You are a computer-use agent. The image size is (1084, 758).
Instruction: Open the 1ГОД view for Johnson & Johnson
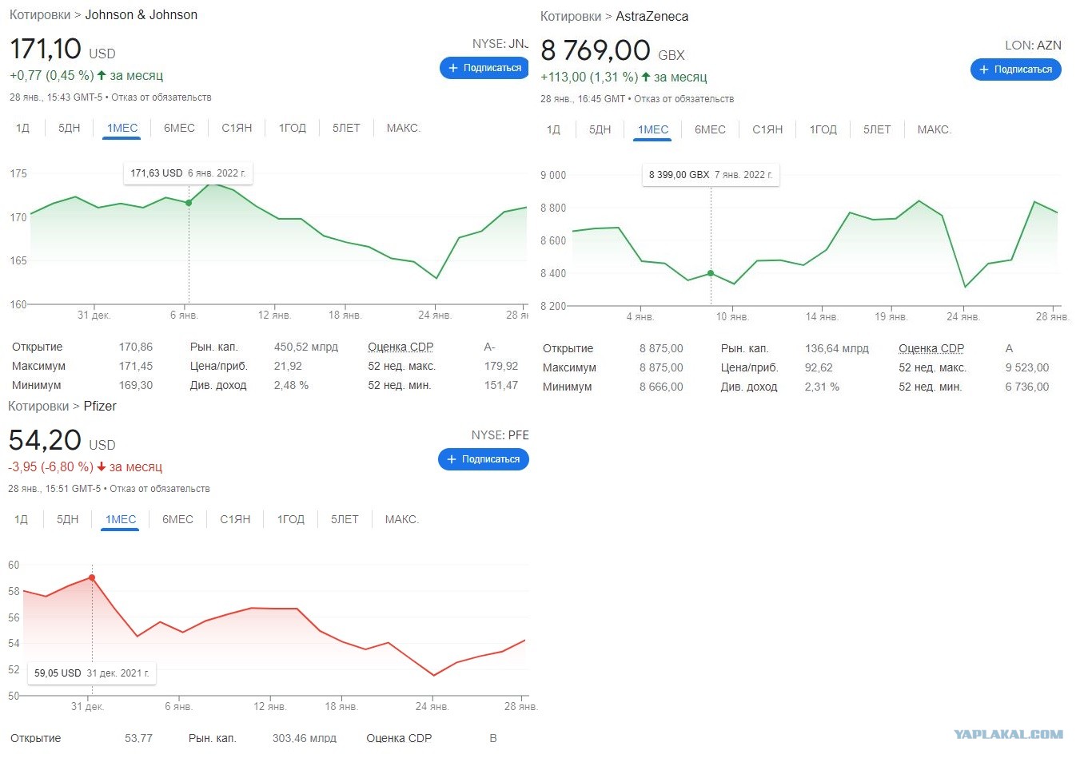point(293,128)
